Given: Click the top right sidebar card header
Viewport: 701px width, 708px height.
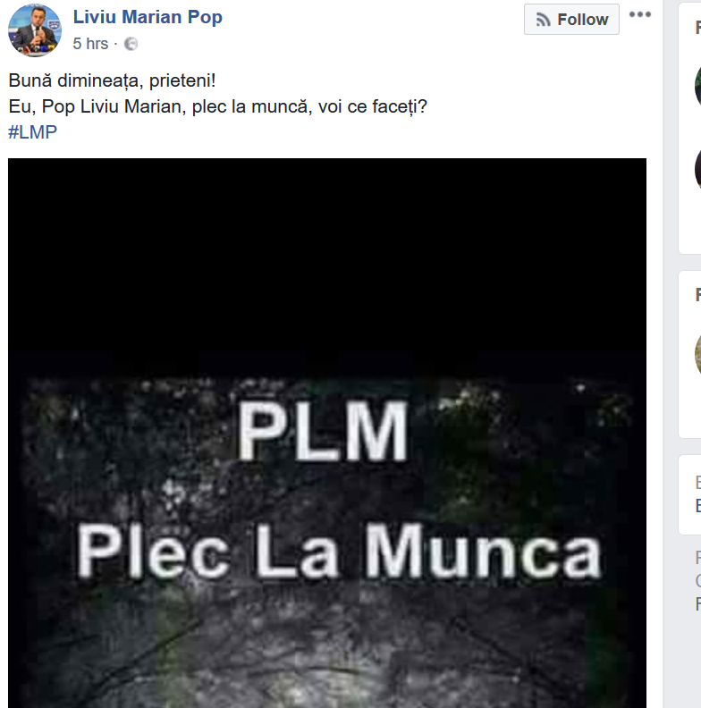Looking at the screenshot, I should (698, 28).
